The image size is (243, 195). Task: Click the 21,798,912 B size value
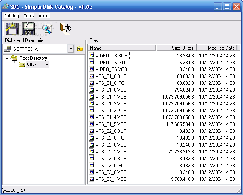click(181, 151)
